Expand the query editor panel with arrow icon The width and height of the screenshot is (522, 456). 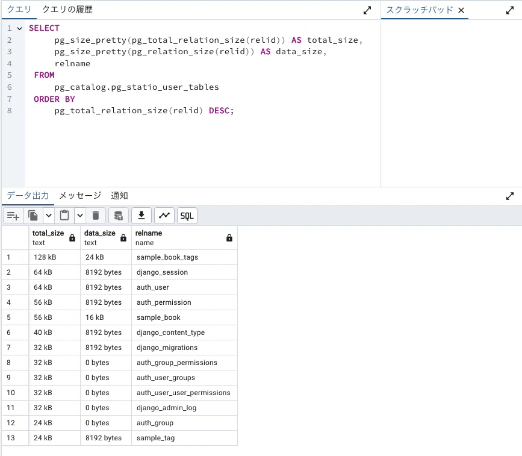[x=367, y=10]
